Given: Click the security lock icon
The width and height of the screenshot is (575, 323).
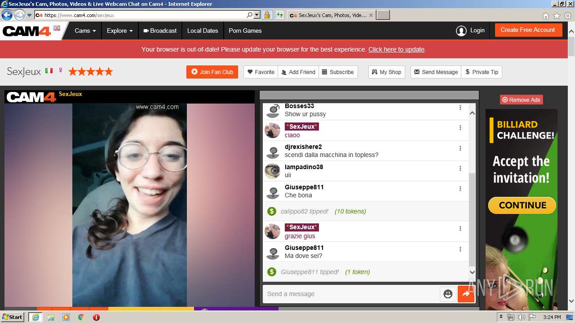Looking at the screenshot, I should tap(267, 15).
